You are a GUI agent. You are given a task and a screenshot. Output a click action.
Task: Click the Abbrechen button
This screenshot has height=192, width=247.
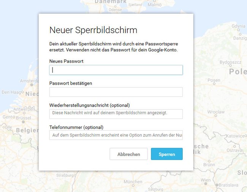tap(128, 154)
